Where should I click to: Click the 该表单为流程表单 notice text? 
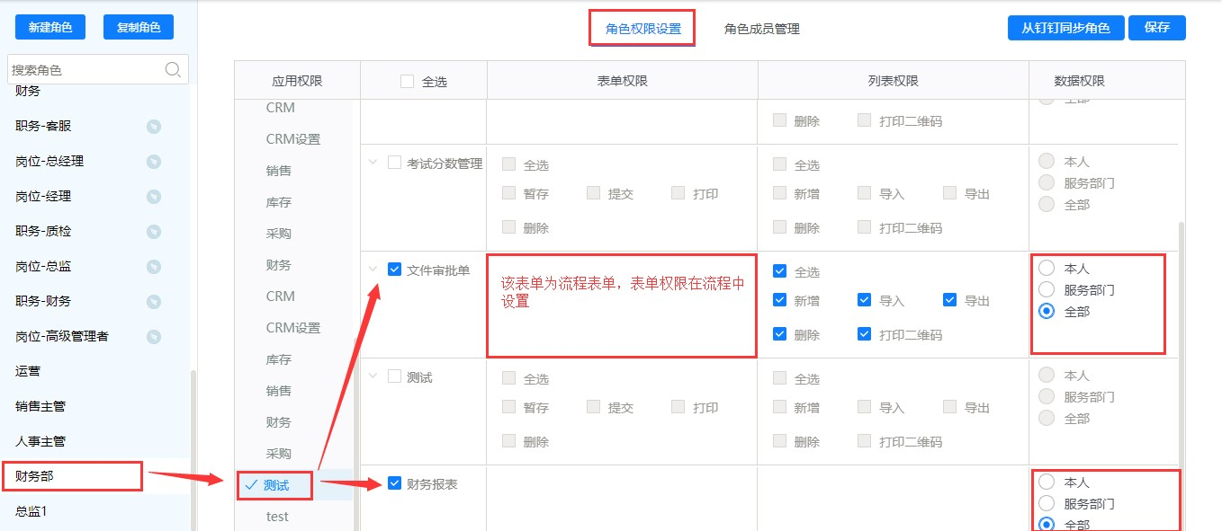point(623,292)
